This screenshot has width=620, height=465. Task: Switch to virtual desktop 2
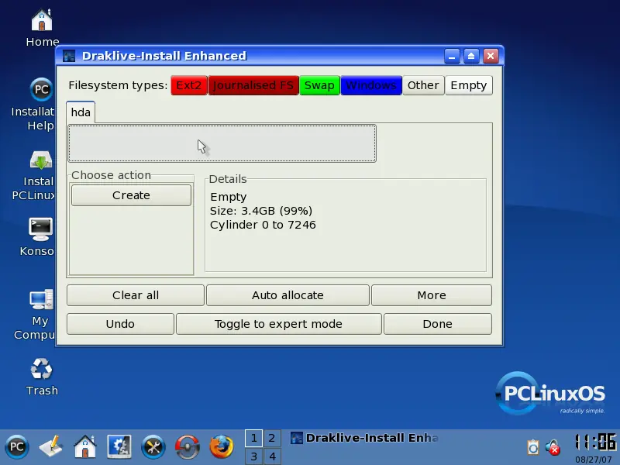[x=272, y=438]
